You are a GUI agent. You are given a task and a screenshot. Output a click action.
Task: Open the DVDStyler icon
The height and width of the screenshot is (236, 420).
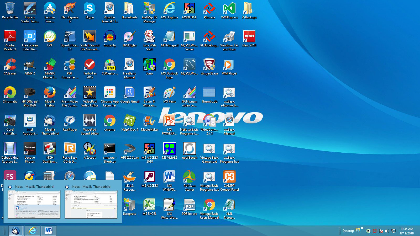(x=130, y=39)
